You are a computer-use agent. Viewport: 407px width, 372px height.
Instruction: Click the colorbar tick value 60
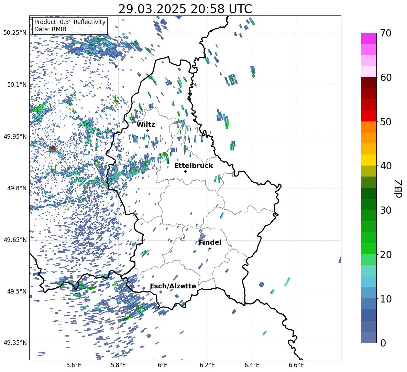point(386,77)
